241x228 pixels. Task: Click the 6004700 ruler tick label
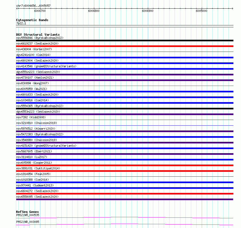[x=40, y=11]
